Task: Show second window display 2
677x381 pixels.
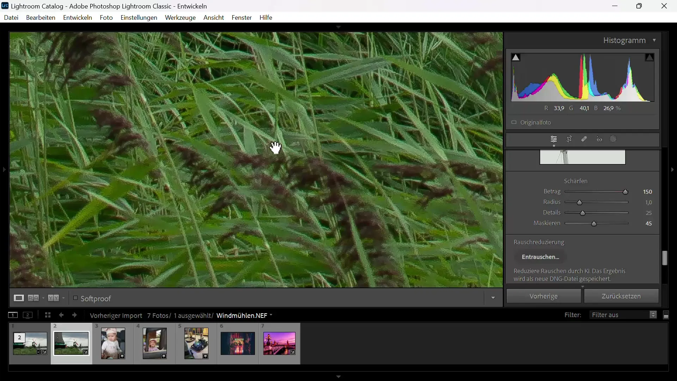Action: click(x=28, y=315)
